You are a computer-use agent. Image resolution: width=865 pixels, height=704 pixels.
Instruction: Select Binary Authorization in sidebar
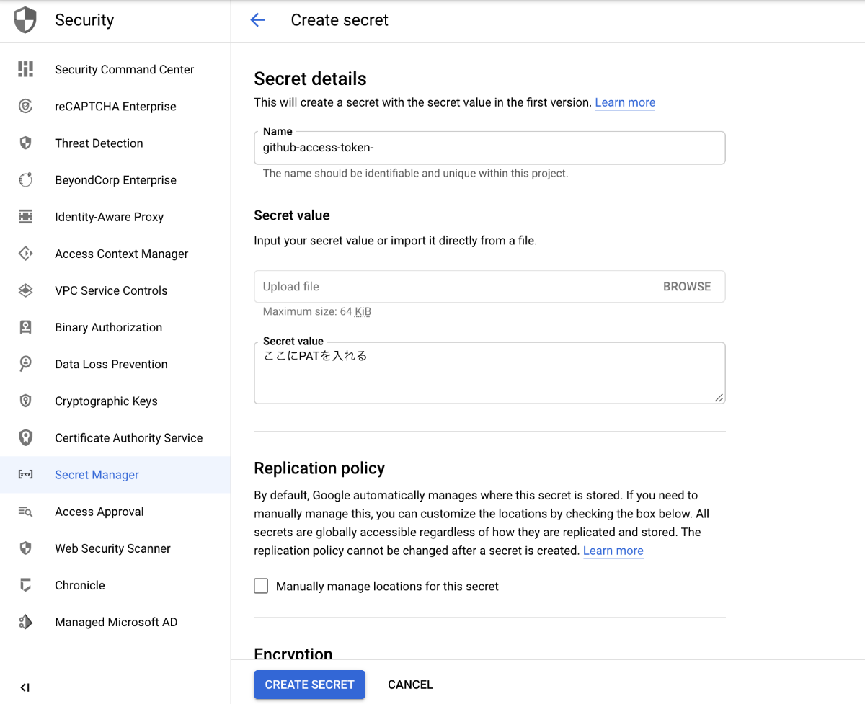(115, 327)
